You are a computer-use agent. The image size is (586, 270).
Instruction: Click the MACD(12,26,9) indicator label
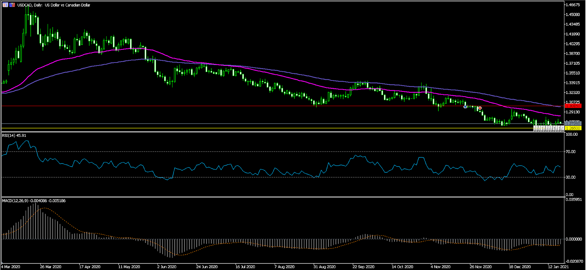[x=34, y=201]
